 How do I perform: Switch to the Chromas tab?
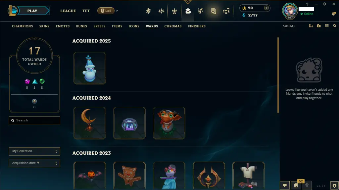[173, 26]
